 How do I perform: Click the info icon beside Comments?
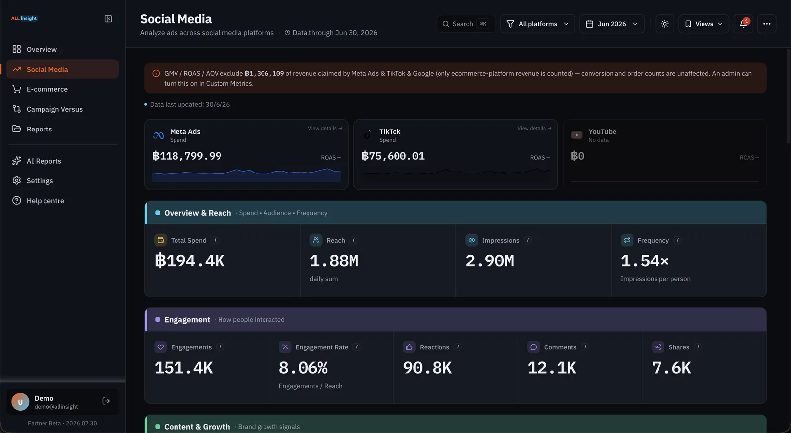click(x=585, y=347)
